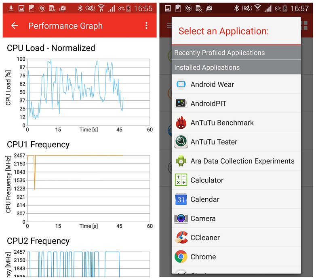Tap the Calculator app icon

coord(181,180)
